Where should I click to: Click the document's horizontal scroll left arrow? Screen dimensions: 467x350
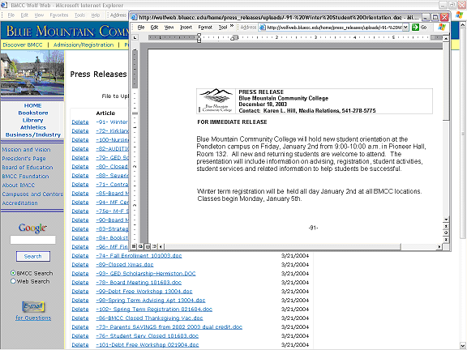tap(161, 246)
